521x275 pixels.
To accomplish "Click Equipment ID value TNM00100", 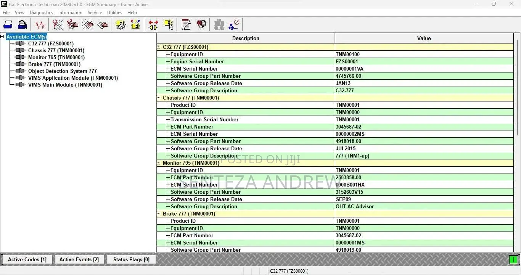I will [x=347, y=54].
